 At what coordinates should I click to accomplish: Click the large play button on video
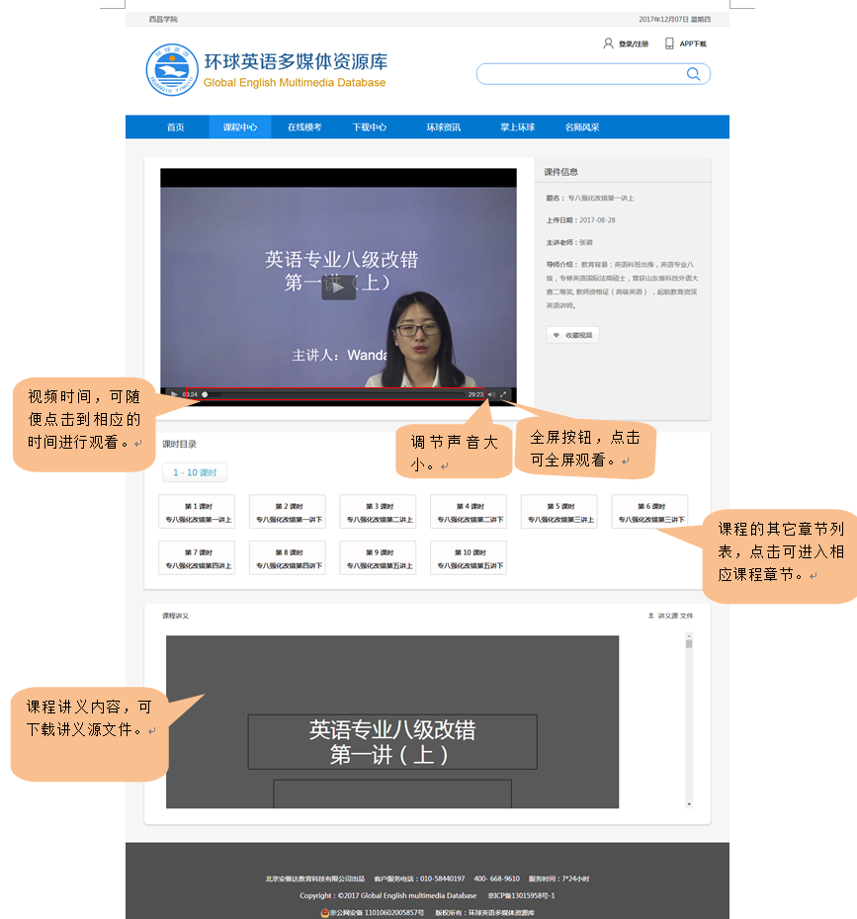click(x=338, y=287)
